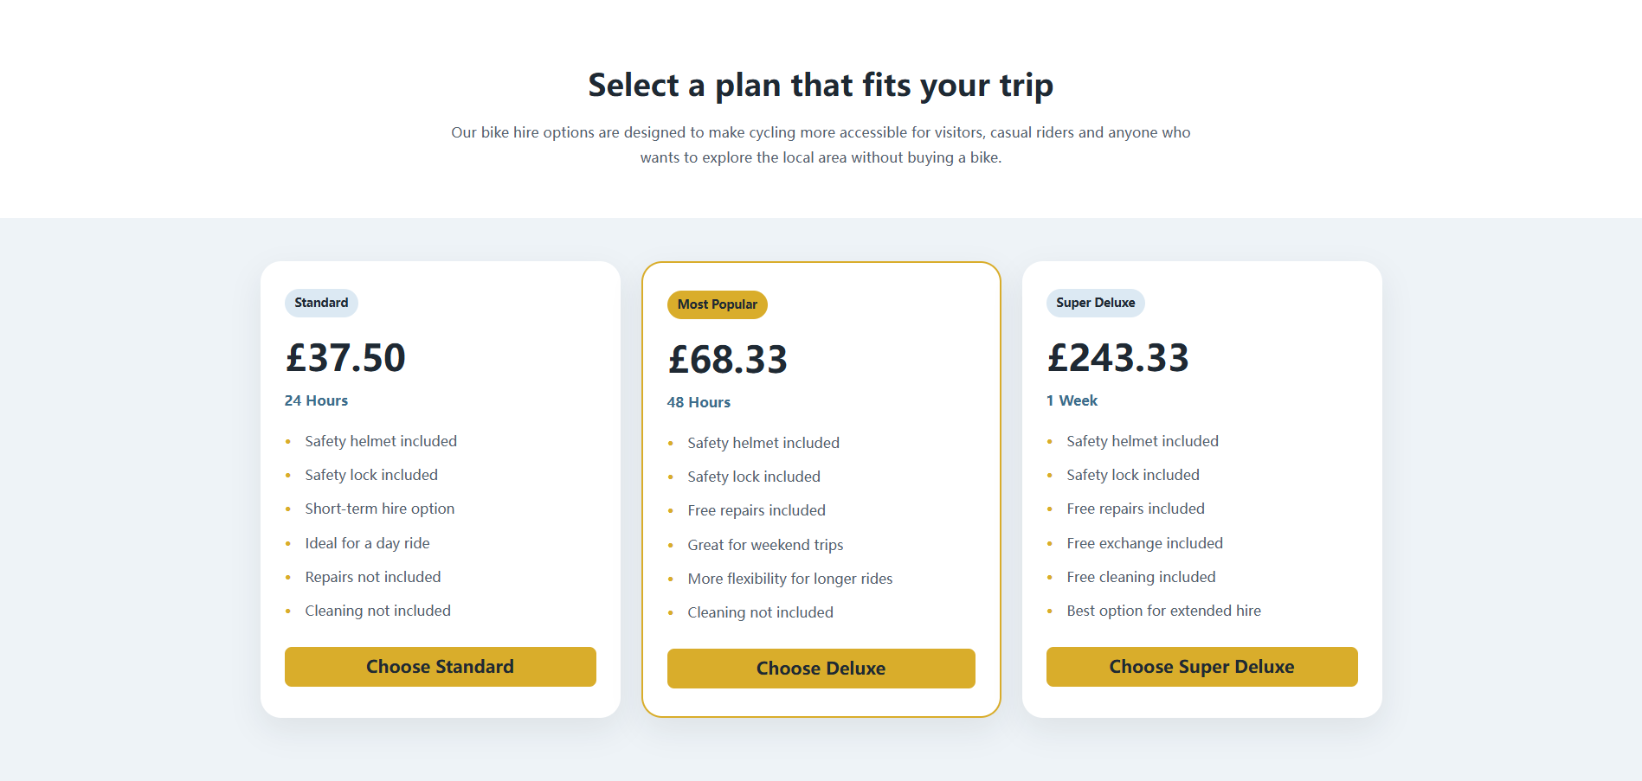The width and height of the screenshot is (1642, 781).
Task: Click 'Free repairs included' in the Deluxe plan
Action: pyautogui.click(x=757, y=510)
